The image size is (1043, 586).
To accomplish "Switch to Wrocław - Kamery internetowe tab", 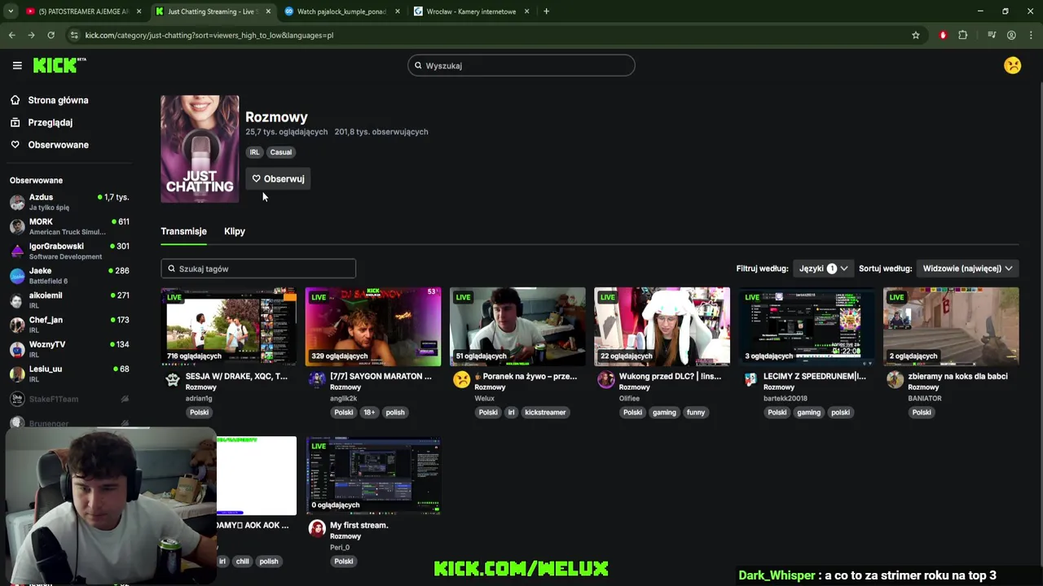I will [470, 11].
